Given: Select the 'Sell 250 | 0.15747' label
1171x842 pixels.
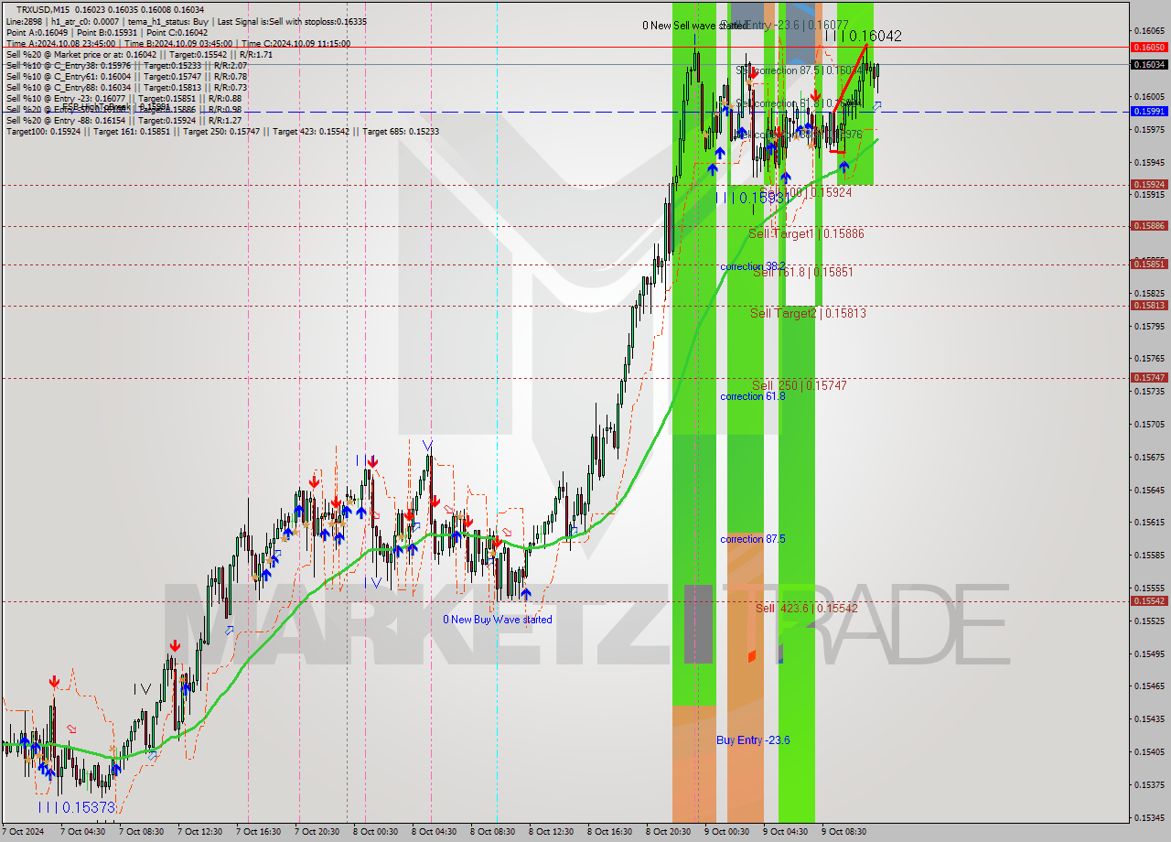Looking at the screenshot, I should [x=800, y=385].
